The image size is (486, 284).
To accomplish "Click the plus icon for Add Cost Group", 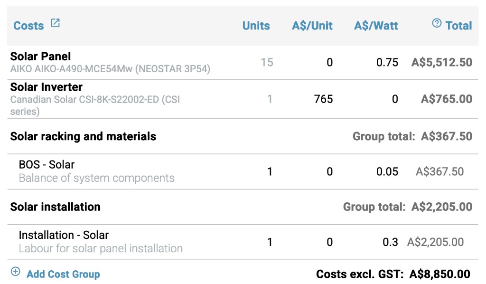I will coord(16,272).
